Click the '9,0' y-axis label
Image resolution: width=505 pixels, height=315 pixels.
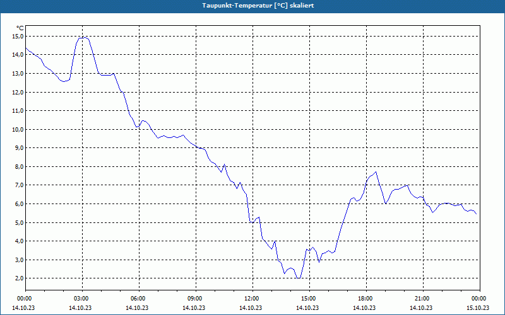(x=19, y=148)
